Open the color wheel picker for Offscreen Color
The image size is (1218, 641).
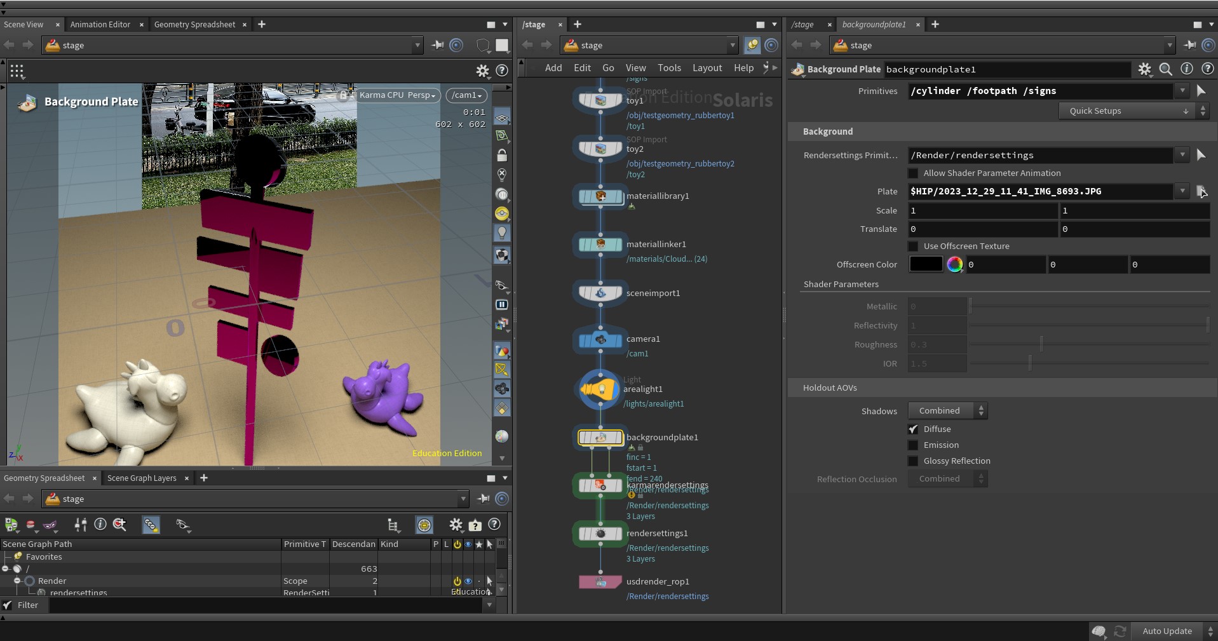coord(954,265)
